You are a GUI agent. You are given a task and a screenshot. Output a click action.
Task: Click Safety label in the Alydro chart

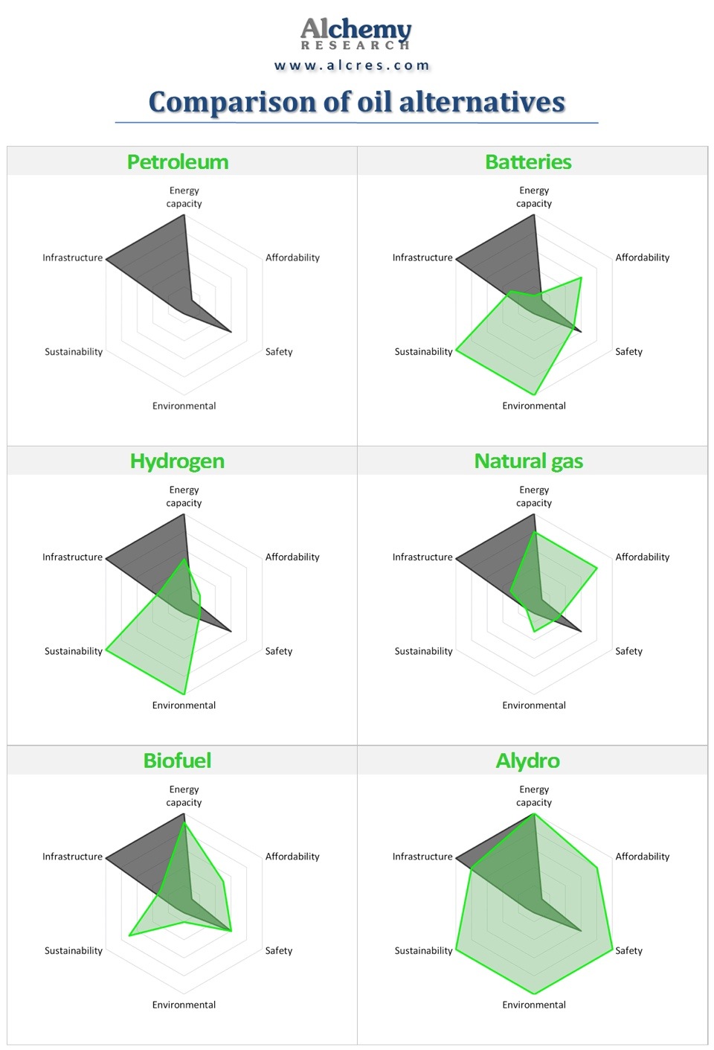tap(628, 951)
